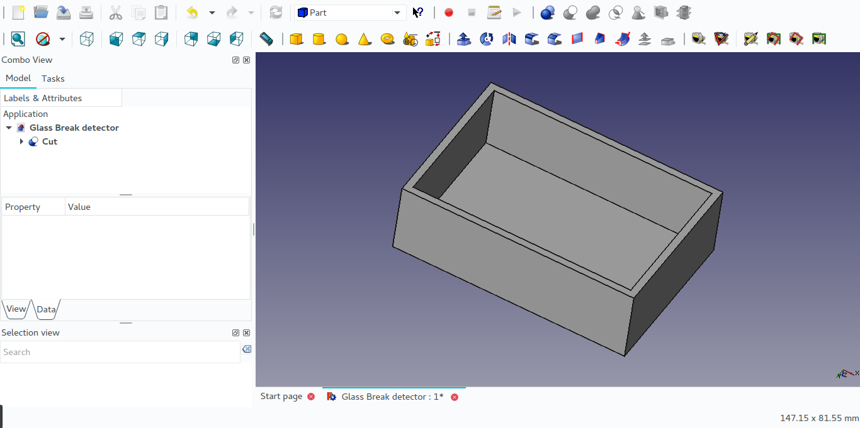Image resolution: width=860 pixels, height=428 pixels.
Task: Set the Front view
Action: pos(116,39)
